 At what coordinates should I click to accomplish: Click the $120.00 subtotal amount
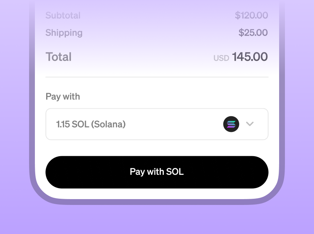[251, 16]
